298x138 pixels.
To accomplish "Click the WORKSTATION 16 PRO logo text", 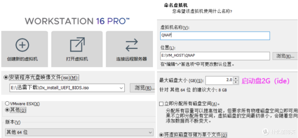I will click(77, 21).
